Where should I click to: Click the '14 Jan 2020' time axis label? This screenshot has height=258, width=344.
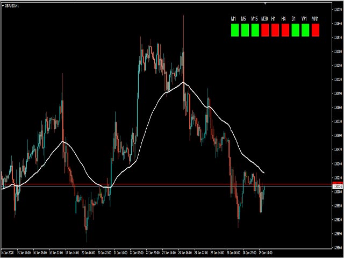8,253
